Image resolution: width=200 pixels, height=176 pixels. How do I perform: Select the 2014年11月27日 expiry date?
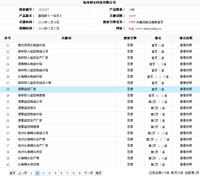(x=49, y=29)
